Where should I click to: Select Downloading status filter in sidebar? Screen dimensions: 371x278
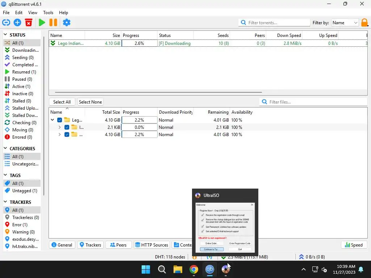22,50
